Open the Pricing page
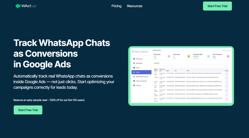Image resolution: width=249 pixels, height=138 pixels. pos(116,6)
